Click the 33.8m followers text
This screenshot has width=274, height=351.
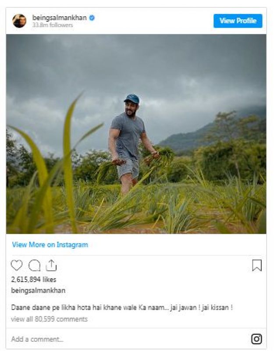[53, 25]
